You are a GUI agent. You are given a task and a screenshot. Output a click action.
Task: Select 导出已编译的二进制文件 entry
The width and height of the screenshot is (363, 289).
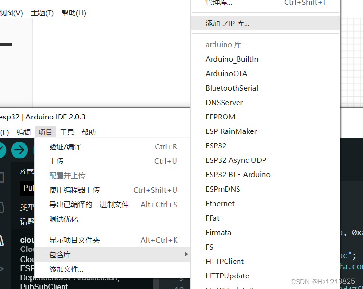coord(113,205)
